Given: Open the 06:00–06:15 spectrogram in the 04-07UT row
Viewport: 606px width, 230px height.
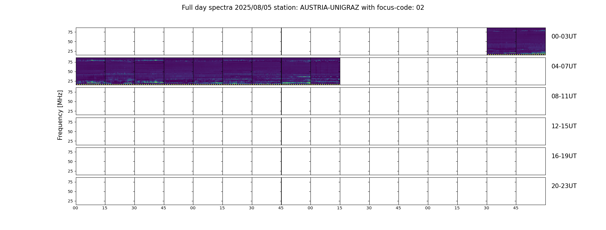Looking at the screenshot, I should coord(325,71).
